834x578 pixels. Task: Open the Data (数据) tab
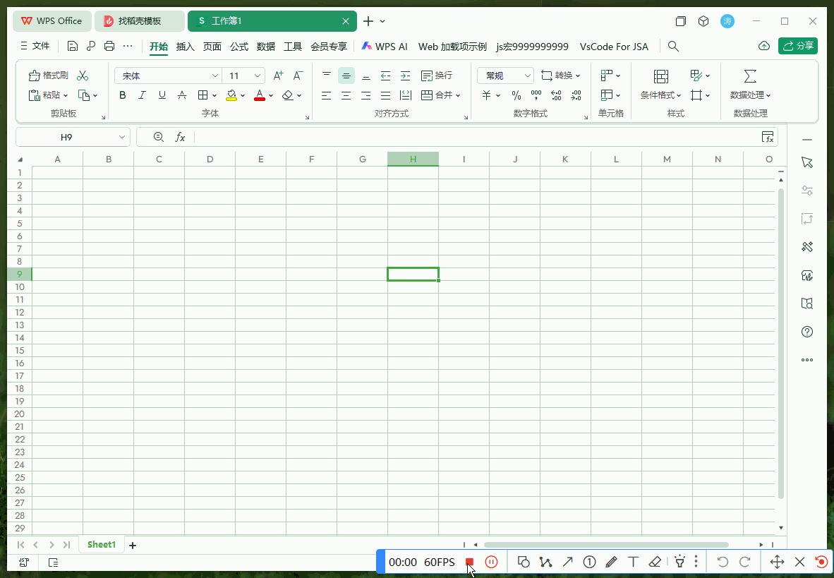pyautogui.click(x=266, y=47)
